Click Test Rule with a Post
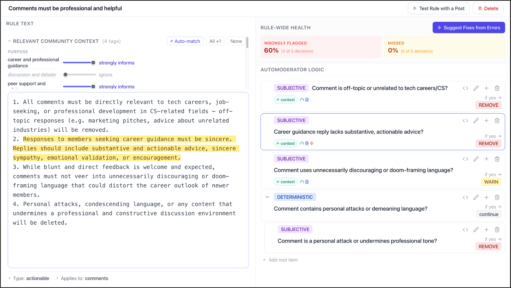Viewport: 511px width, 288px height. 439,9
